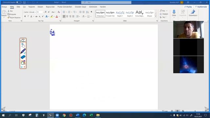Click the Save icon in title bar
This screenshot has height=118, width=210.
coord(24,2)
